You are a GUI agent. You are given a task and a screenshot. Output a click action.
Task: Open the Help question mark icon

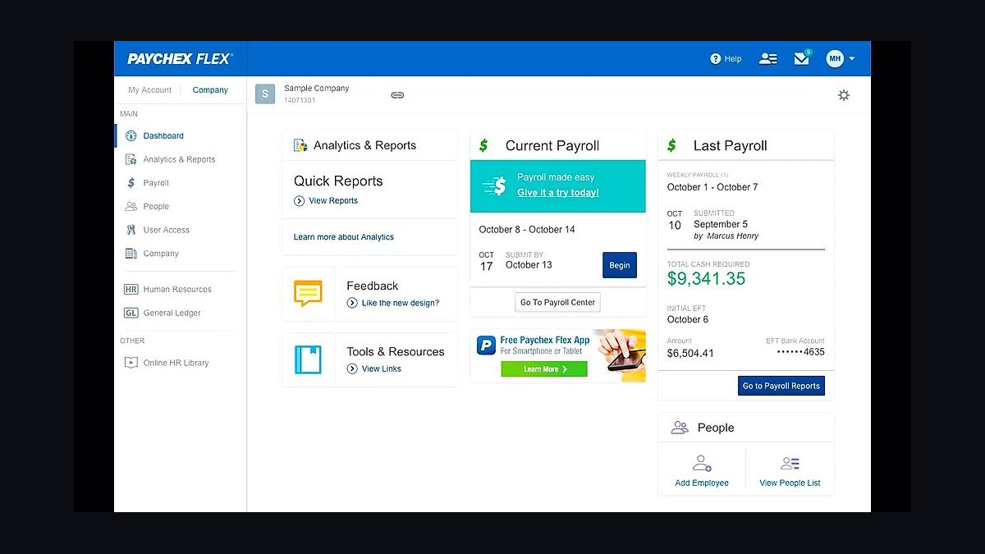pos(715,59)
